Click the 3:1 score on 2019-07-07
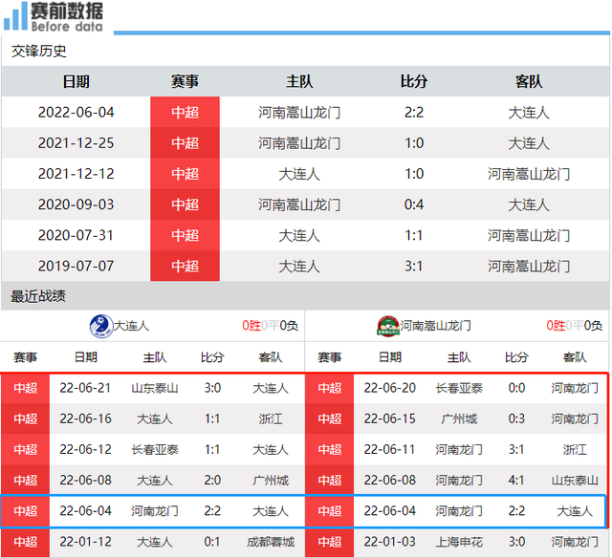Screen dimensions: 612x558 click(414, 267)
